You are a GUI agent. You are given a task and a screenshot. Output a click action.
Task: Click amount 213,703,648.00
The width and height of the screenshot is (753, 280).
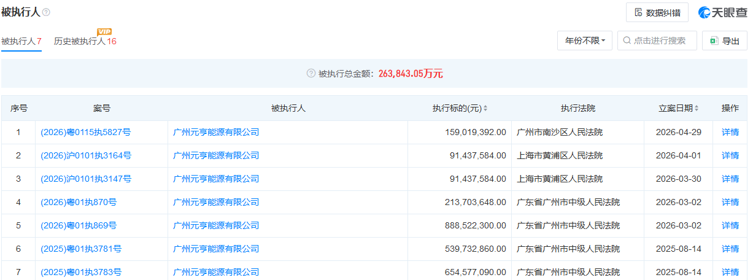click(x=476, y=202)
